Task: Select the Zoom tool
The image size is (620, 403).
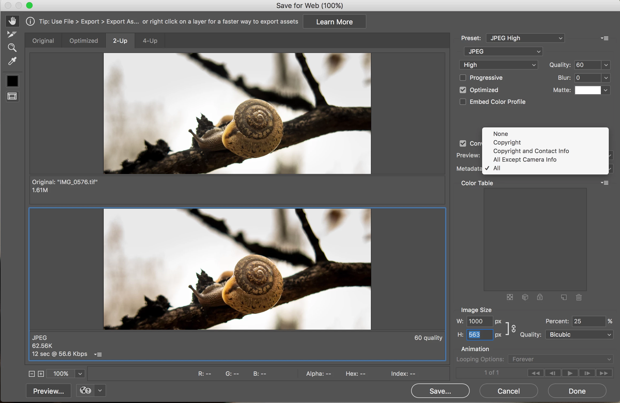Action: 12,48
